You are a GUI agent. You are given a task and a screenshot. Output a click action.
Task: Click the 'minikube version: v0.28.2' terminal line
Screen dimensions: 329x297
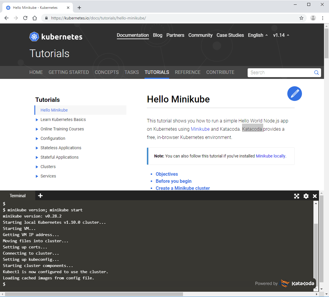32,216
